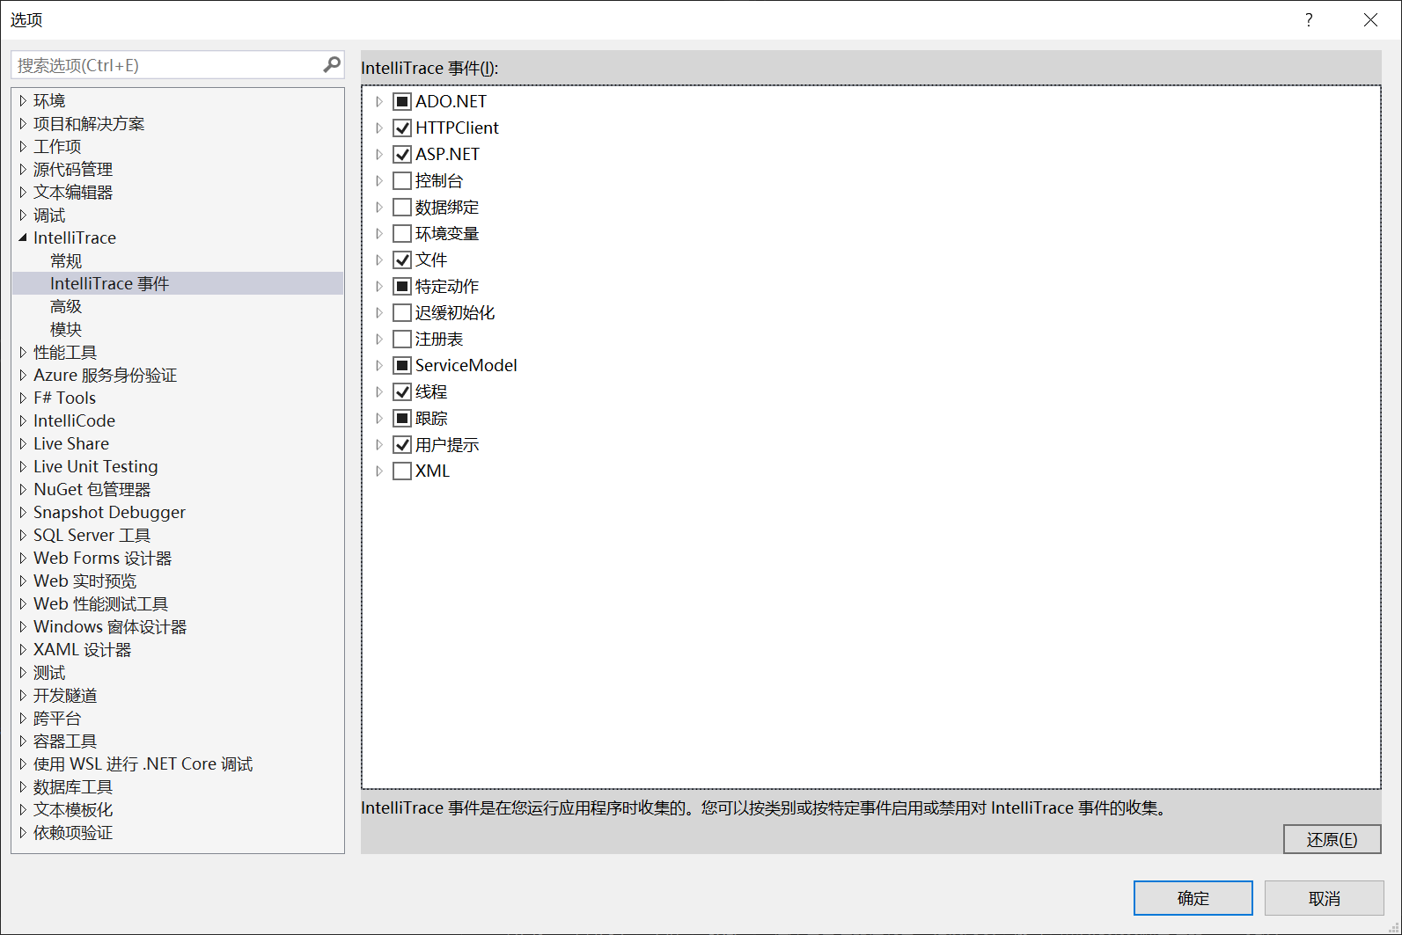Enable the 环境变量 checkbox
This screenshot has height=935, width=1402.
click(x=402, y=233)
